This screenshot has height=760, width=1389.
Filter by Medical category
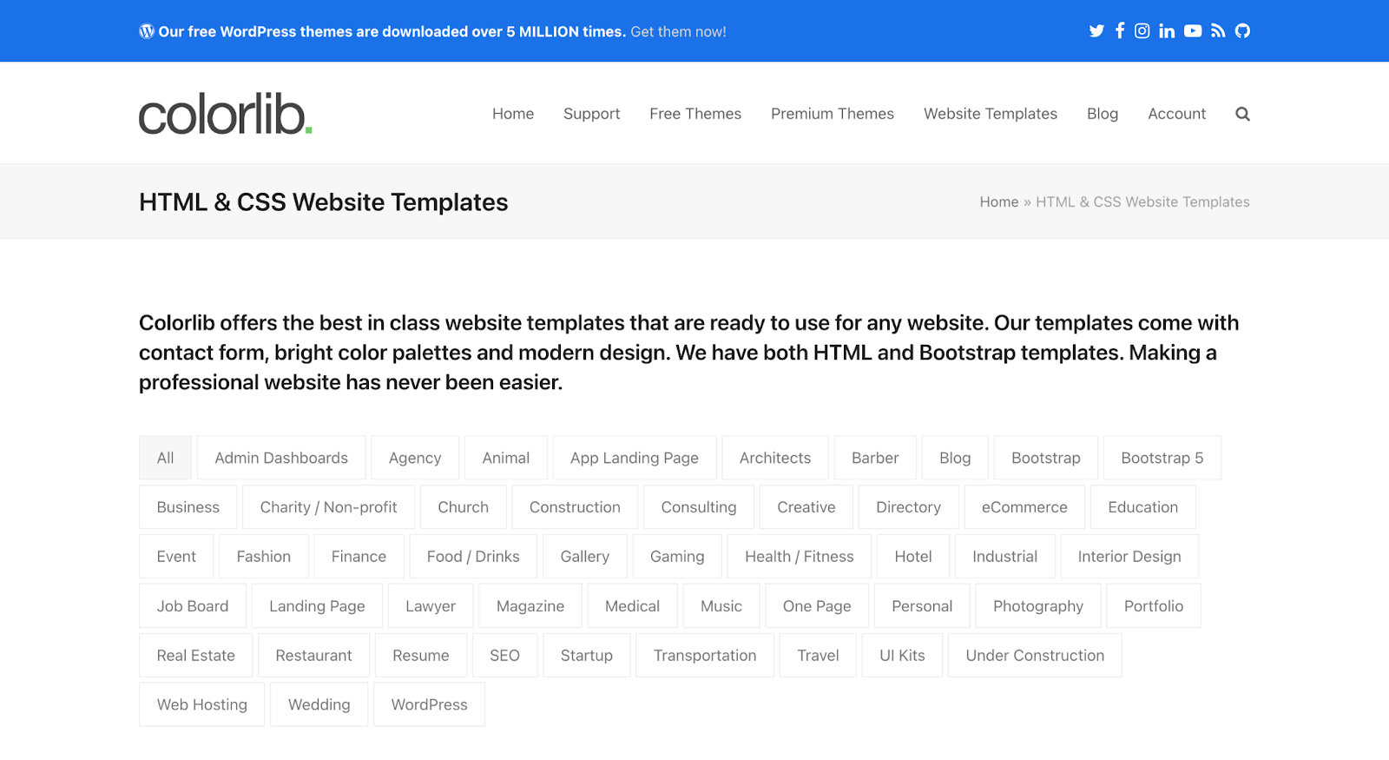pyautogui.click(x=632, y=606)
